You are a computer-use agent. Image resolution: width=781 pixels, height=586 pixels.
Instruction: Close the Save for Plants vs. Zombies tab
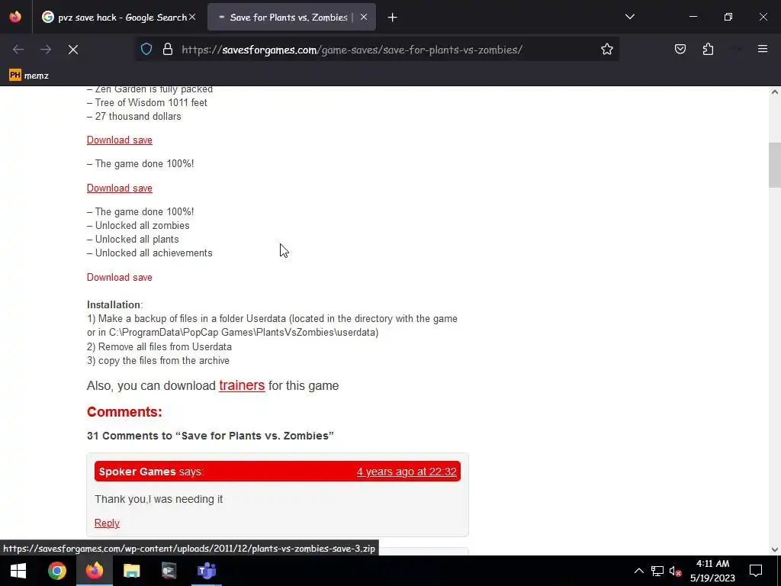(x=364, y=18)
